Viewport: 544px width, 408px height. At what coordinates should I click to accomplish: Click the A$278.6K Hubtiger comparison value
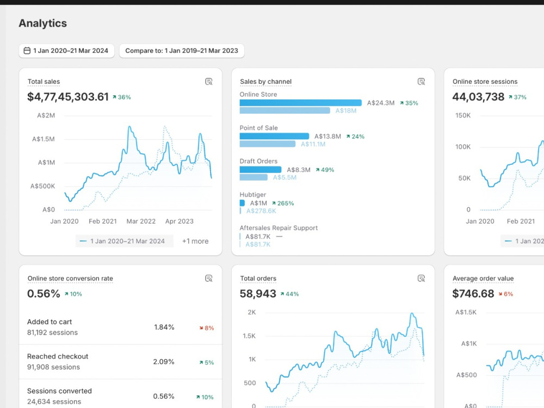261,211
